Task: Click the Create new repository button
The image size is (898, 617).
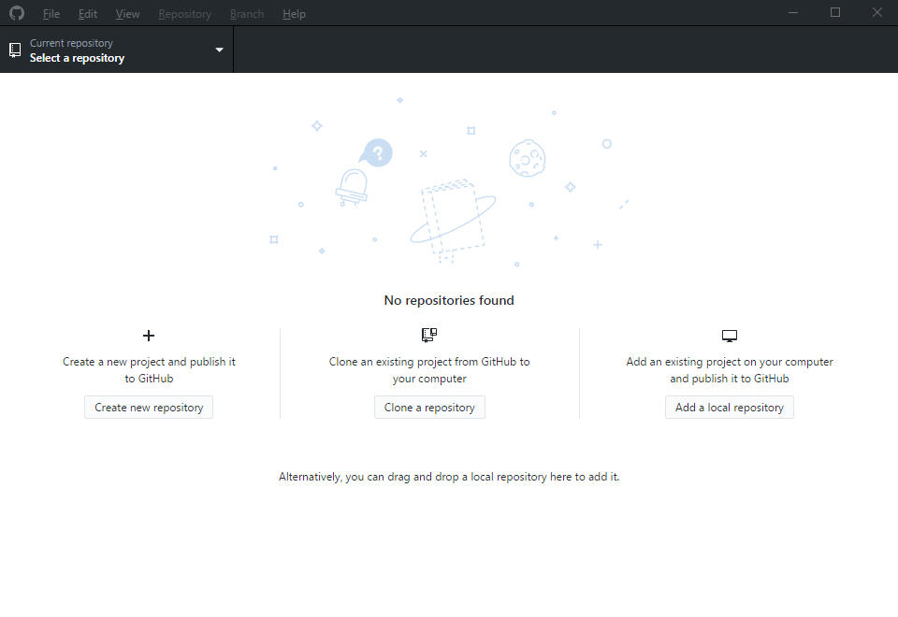Action: 149,407
